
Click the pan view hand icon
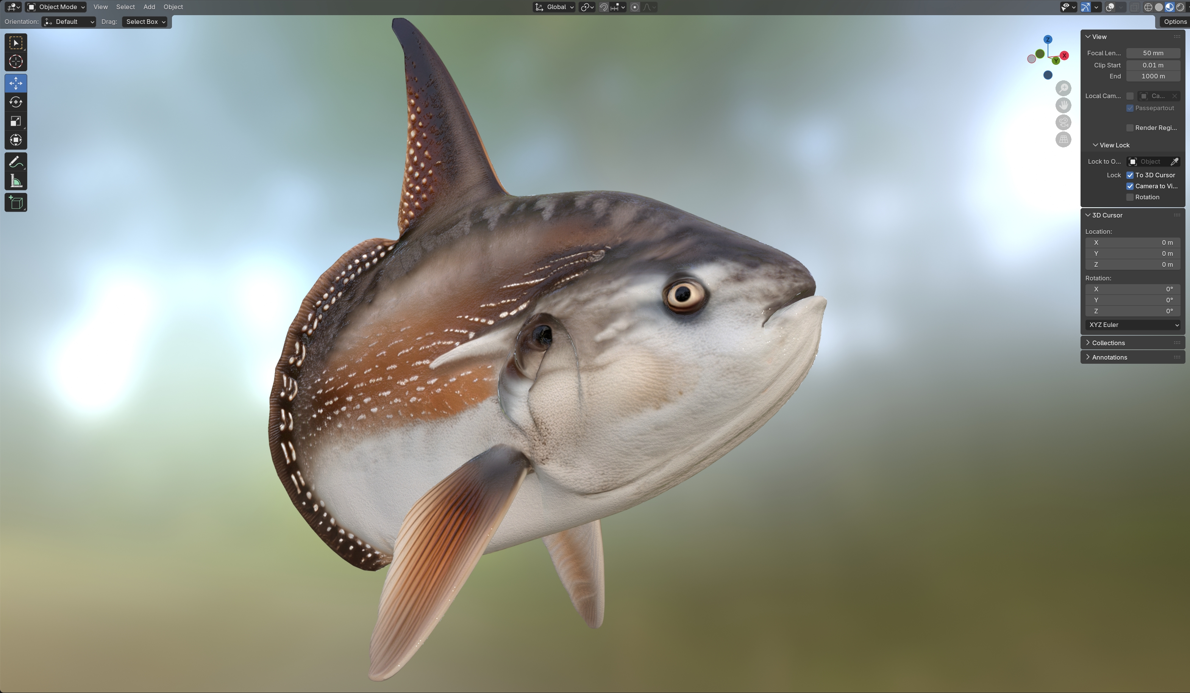point(1063,105)
